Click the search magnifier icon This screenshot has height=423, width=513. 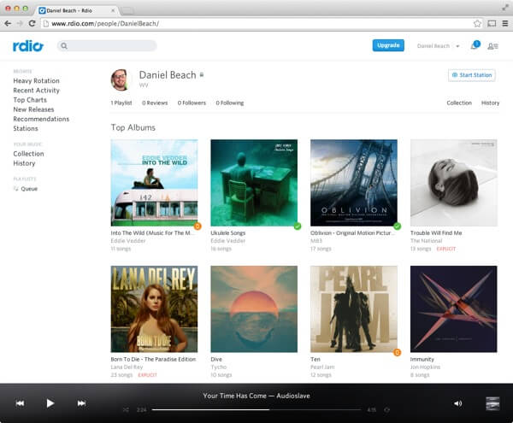64,46
